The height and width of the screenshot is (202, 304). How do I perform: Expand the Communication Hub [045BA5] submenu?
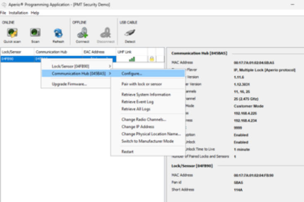coord(79,74)
